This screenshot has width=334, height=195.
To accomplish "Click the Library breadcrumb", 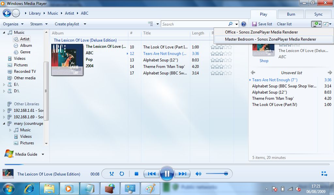I will (x=35, y=13).
